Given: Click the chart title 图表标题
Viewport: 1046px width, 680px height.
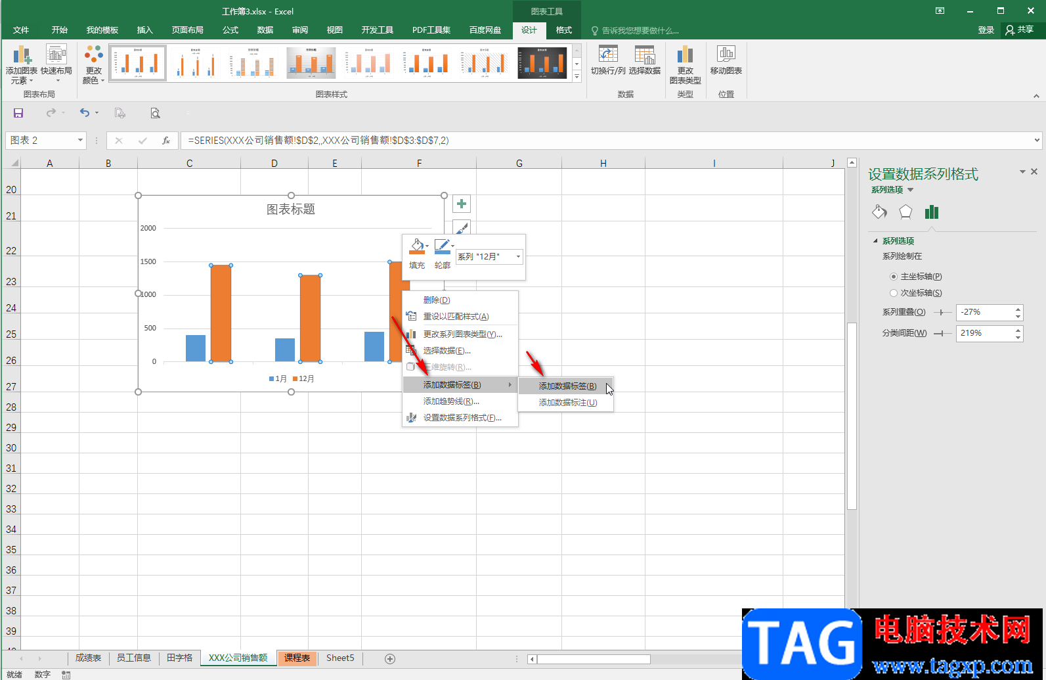Looking at the screenshot, I should [291, 209].
